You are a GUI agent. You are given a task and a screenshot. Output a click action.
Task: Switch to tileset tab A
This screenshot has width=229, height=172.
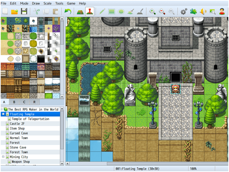click(x=4, y=102)
